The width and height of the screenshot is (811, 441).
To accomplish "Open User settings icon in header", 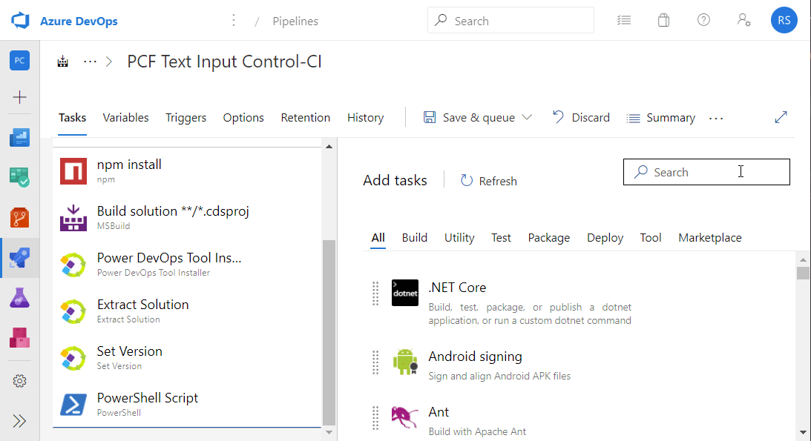I will [743, 21].
